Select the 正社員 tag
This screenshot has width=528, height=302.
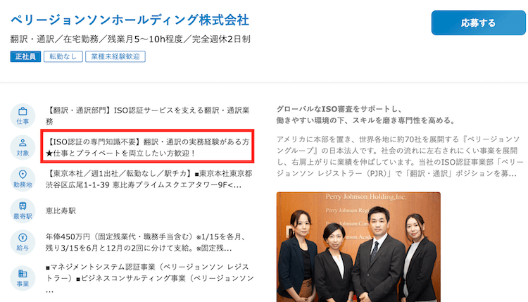(x=25, y=56)
